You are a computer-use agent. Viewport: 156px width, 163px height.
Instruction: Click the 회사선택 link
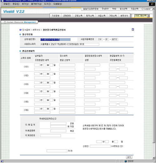pos(124,9)
